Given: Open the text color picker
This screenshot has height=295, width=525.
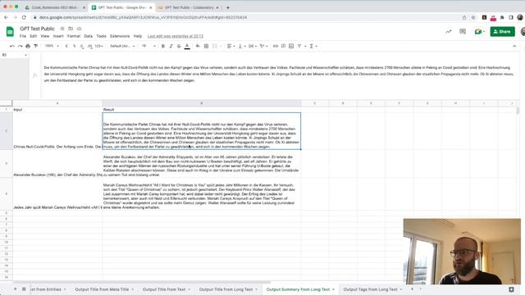Looking at the screenshot, I should [x=187, y=46].
